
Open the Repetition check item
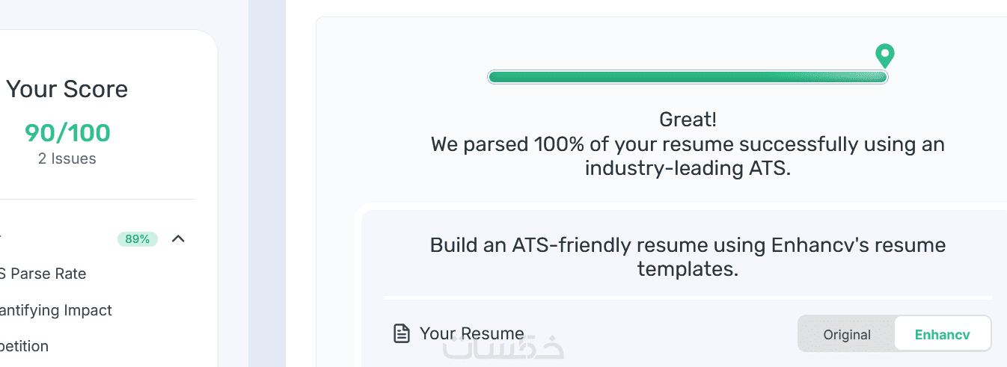25,346
